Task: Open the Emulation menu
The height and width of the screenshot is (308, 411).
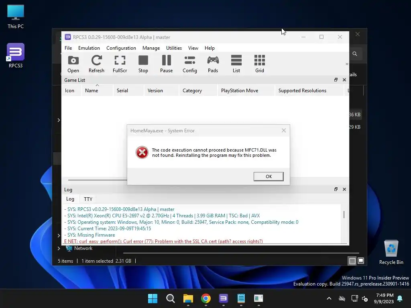Action: 89,48
